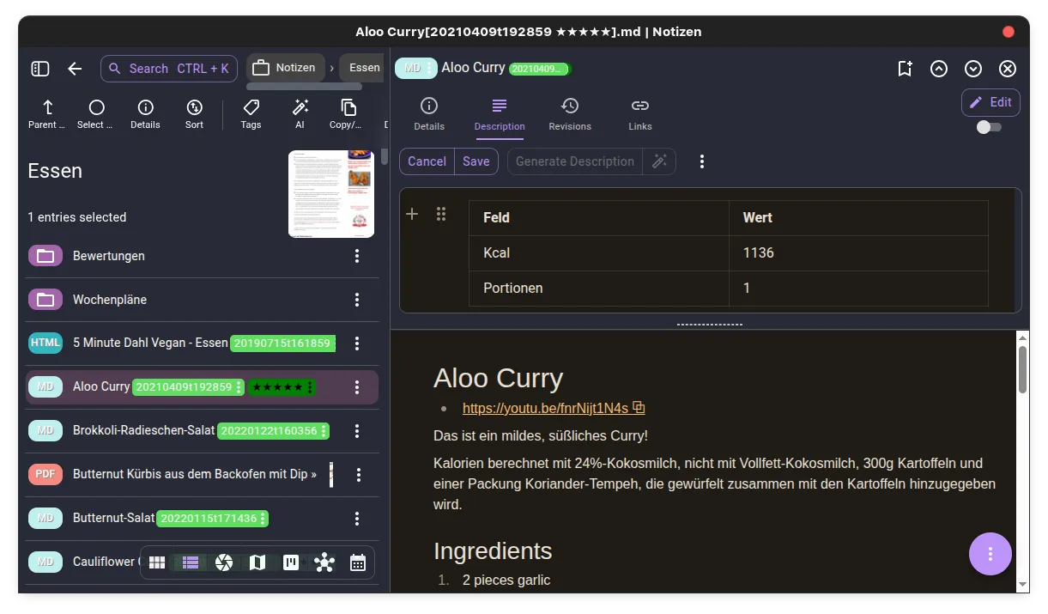Switch to the calendar view
Screen dimensions: 1048x614
(358, 562)
